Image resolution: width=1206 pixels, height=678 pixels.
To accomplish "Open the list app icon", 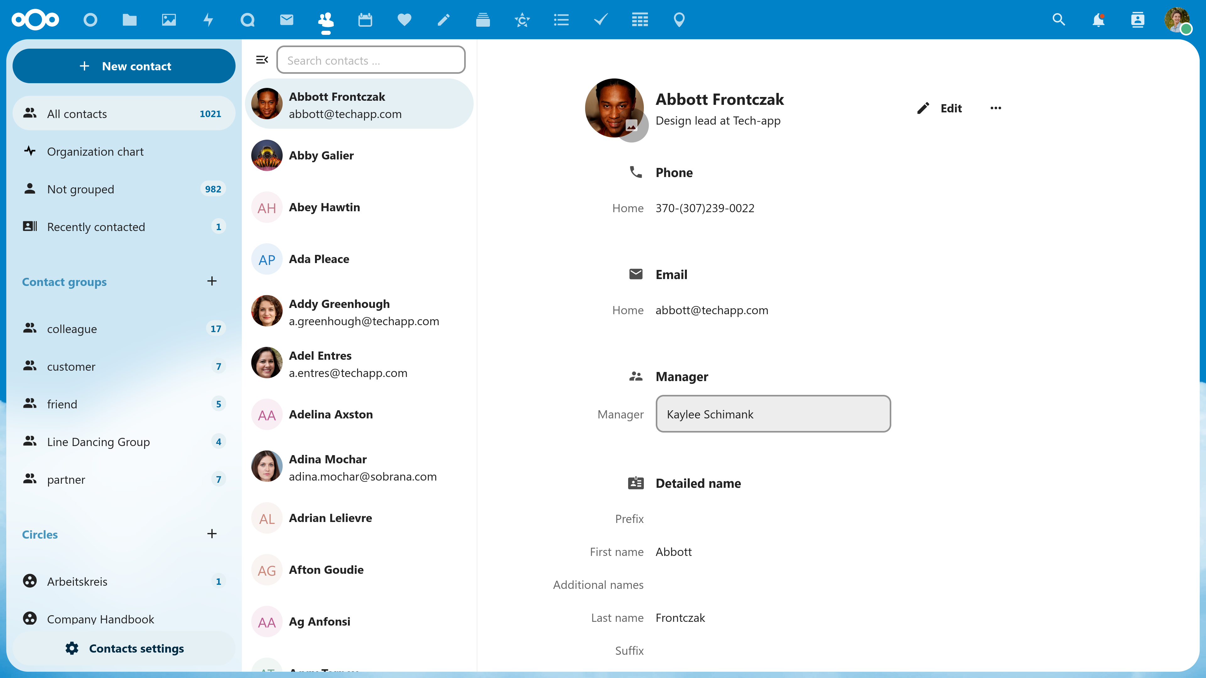I will tap(561, 20).
